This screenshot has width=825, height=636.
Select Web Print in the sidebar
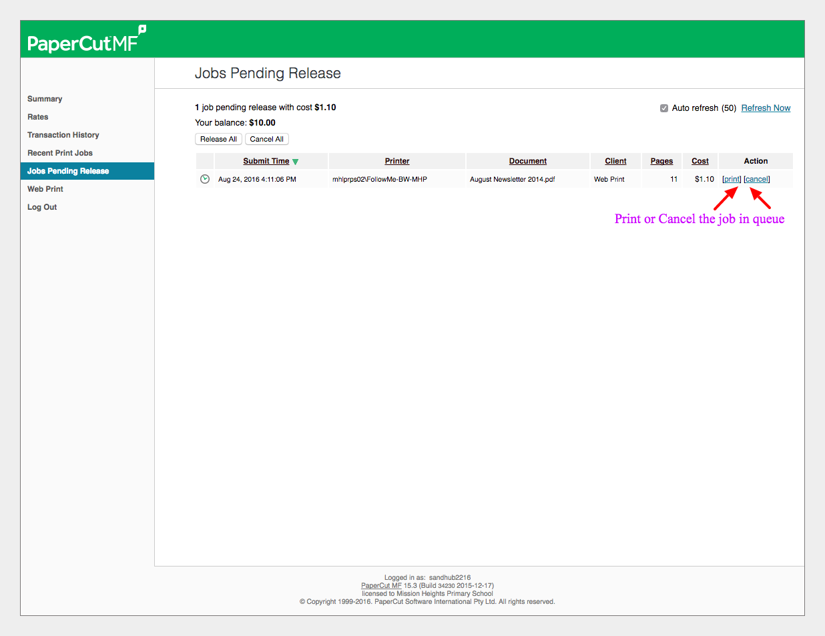coord(45,189)
